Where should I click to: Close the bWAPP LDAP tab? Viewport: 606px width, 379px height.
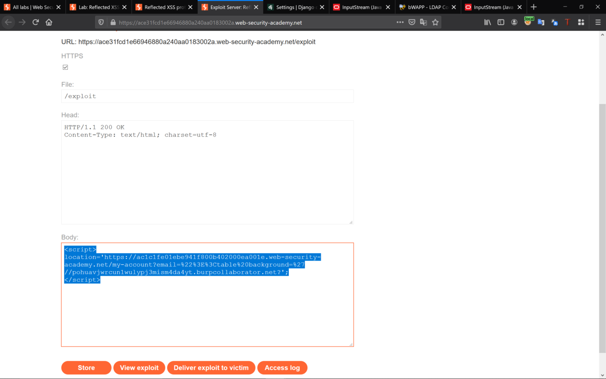click(454, 7)
